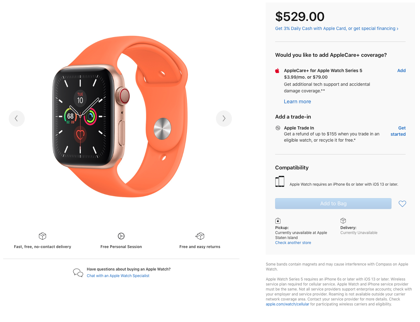Click the free returns box icon
Screen dimensions: 420x322
click(x=200, y=236)
